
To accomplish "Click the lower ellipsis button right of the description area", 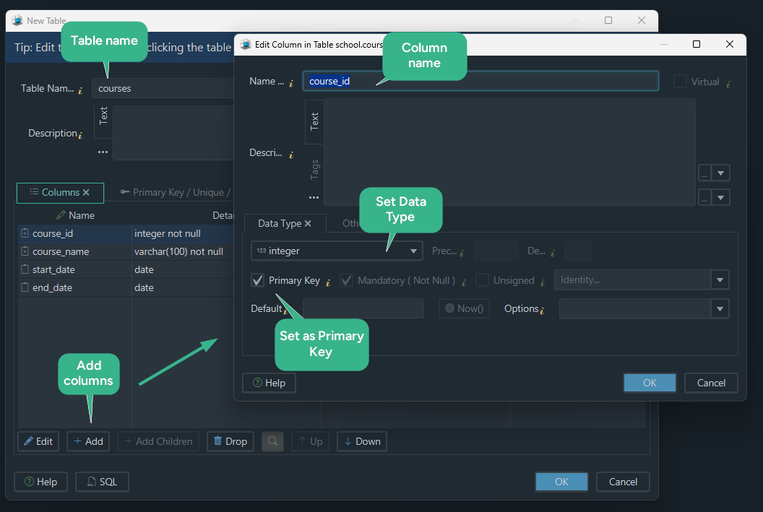I will (x=704, y=197).
